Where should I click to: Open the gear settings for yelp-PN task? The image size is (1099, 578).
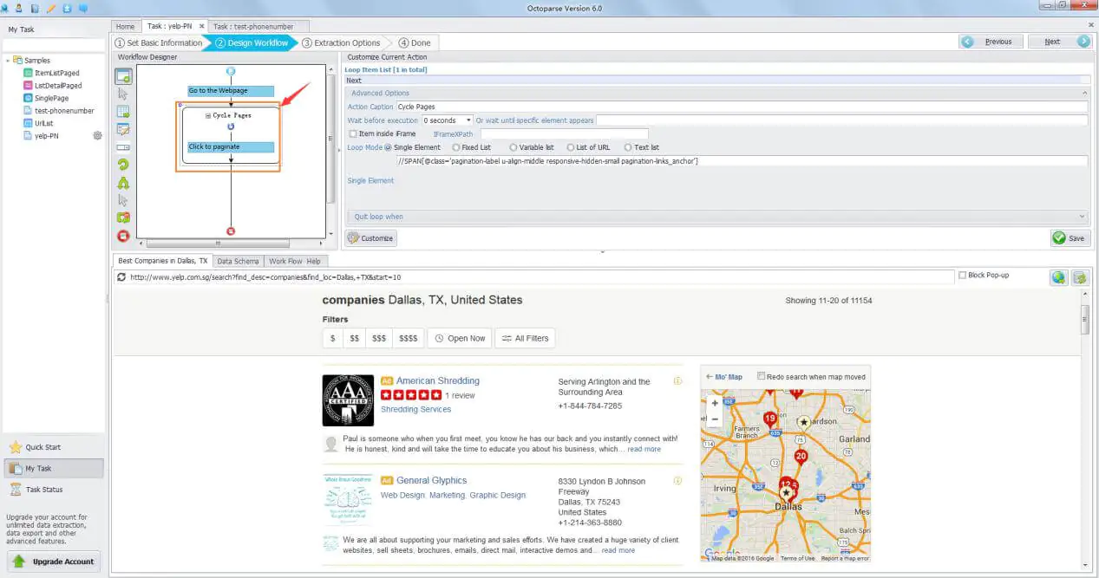coord(97,136)
